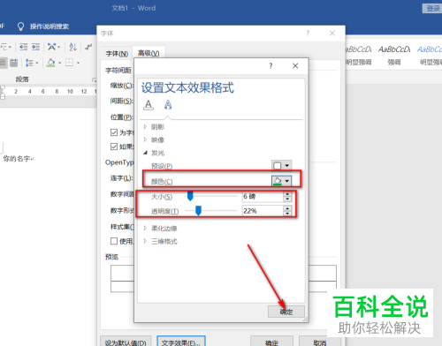Click the decrease indent icon
The width and height of the screenshot is (442, 346).
[x=23, y=47]
